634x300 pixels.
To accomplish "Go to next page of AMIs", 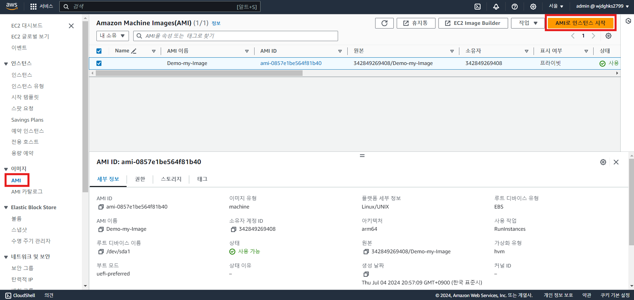I will 594,36.
